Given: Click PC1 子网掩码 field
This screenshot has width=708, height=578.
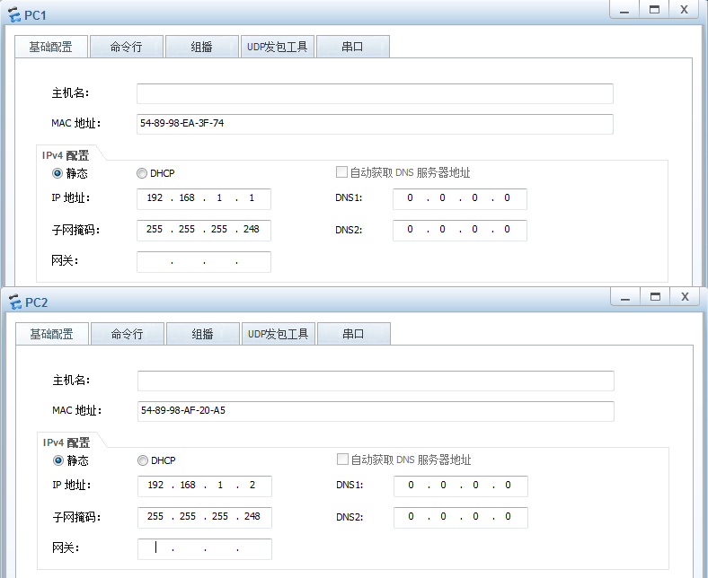Looking at the screenshot, I should pyautogui.click(x=204, y=230).
